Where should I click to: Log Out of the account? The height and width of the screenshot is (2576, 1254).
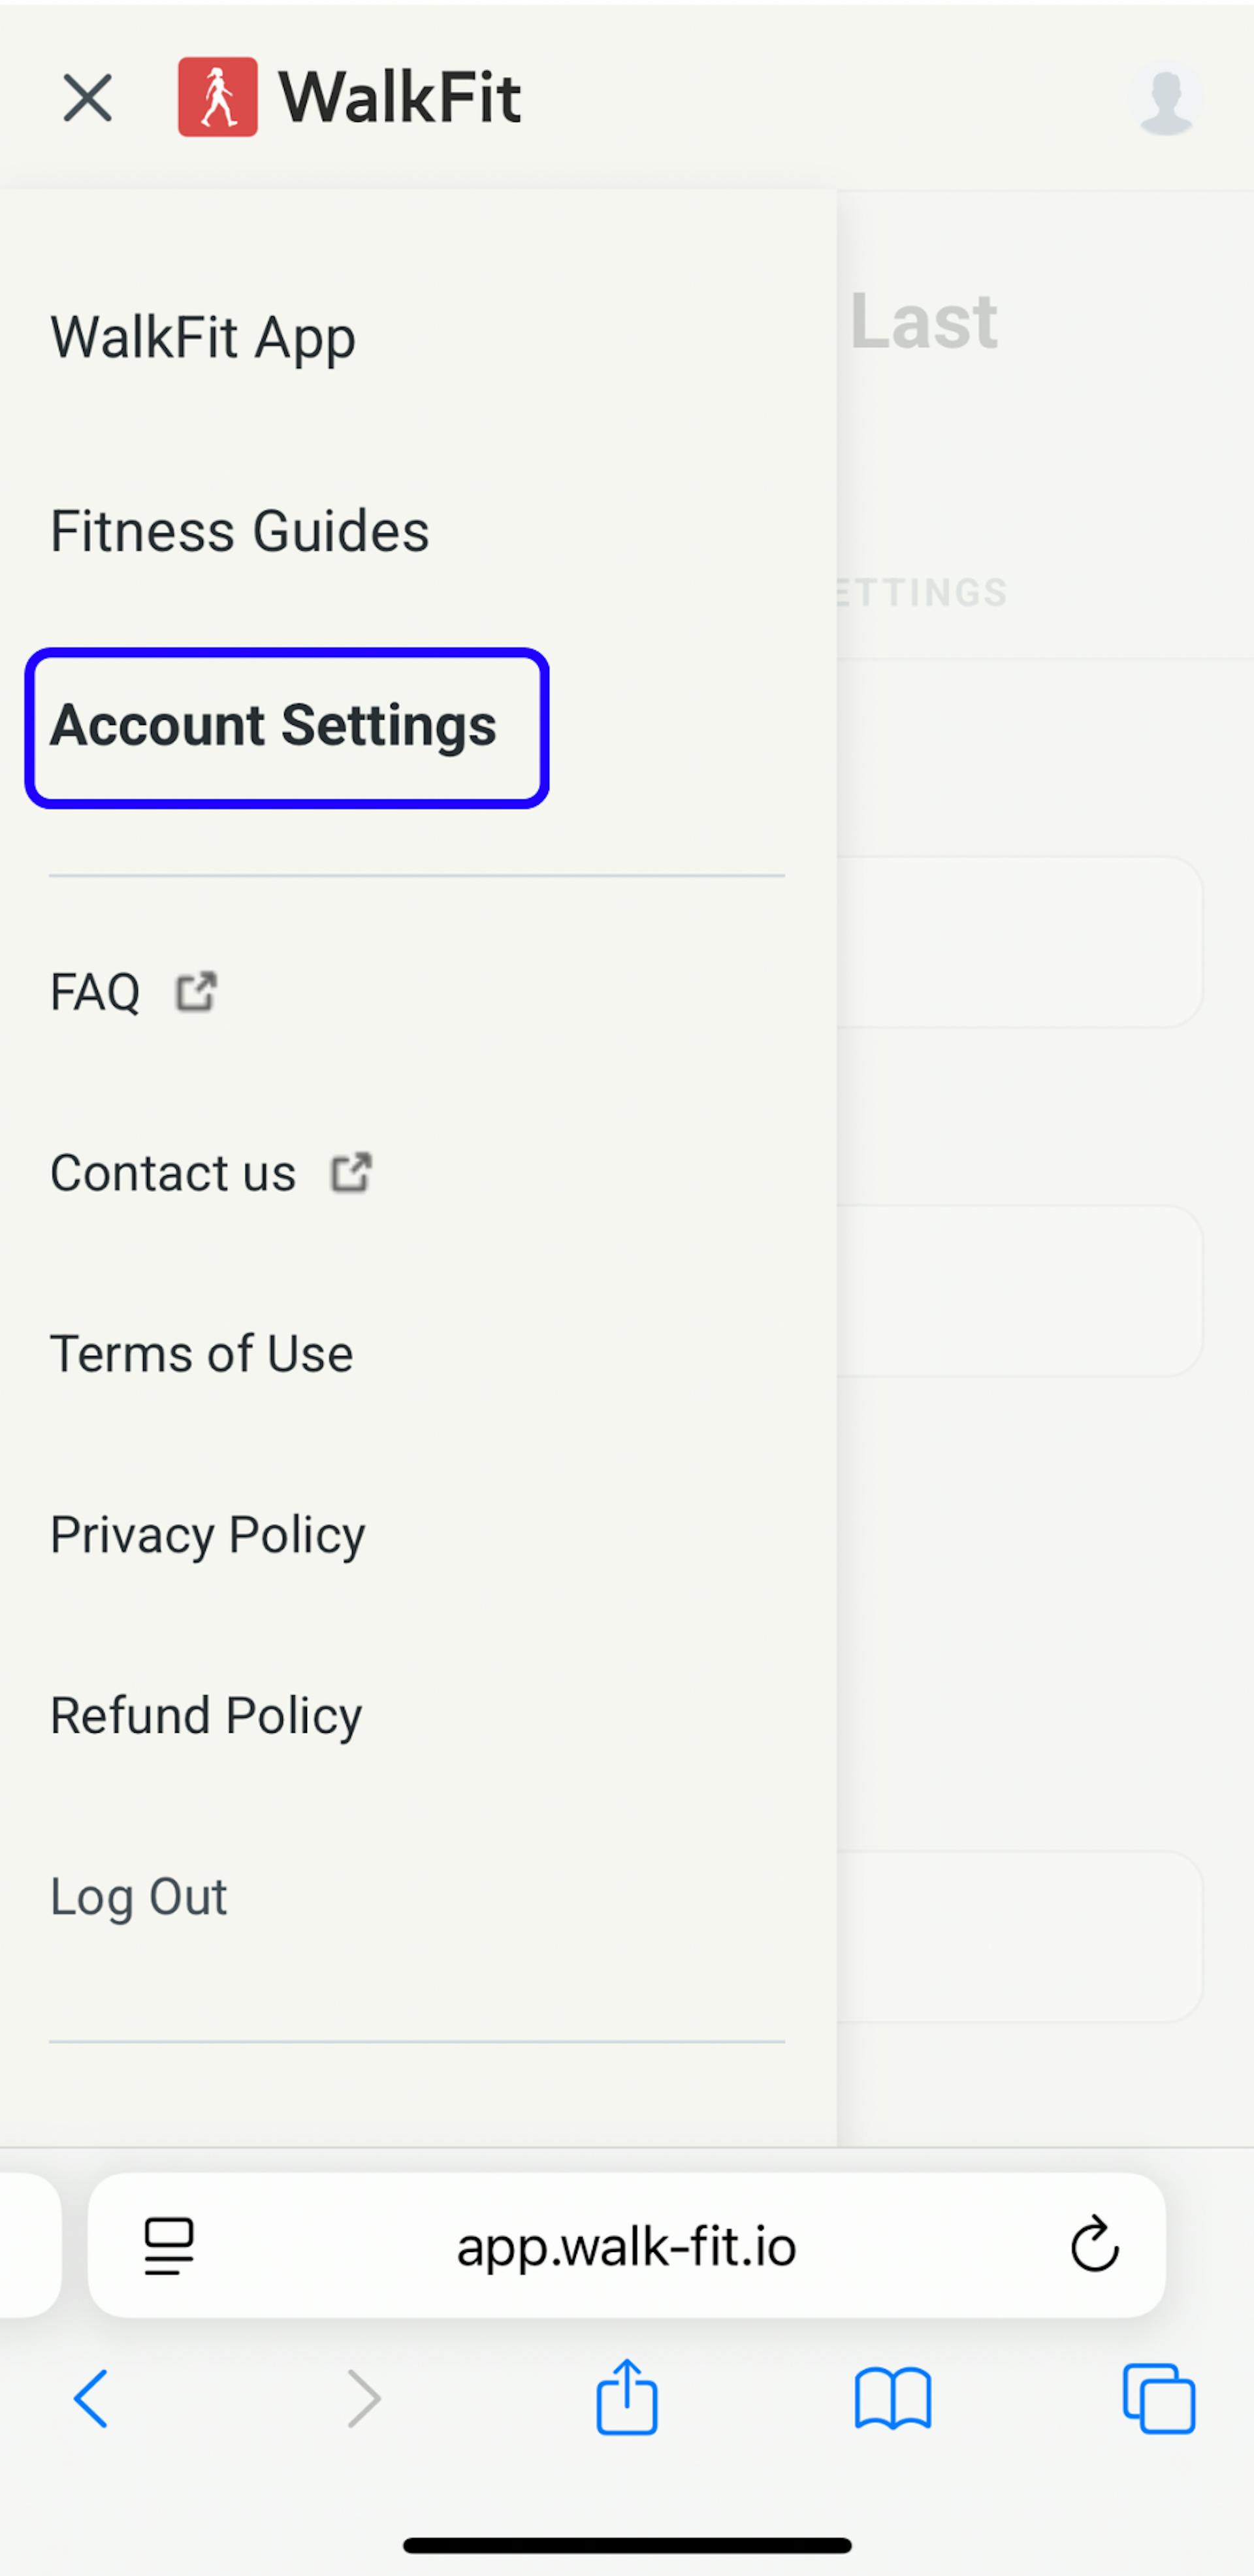point(139,1897)
